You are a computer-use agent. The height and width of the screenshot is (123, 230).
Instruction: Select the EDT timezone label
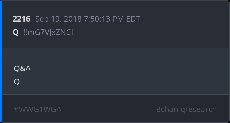click(x=133, y=19)
